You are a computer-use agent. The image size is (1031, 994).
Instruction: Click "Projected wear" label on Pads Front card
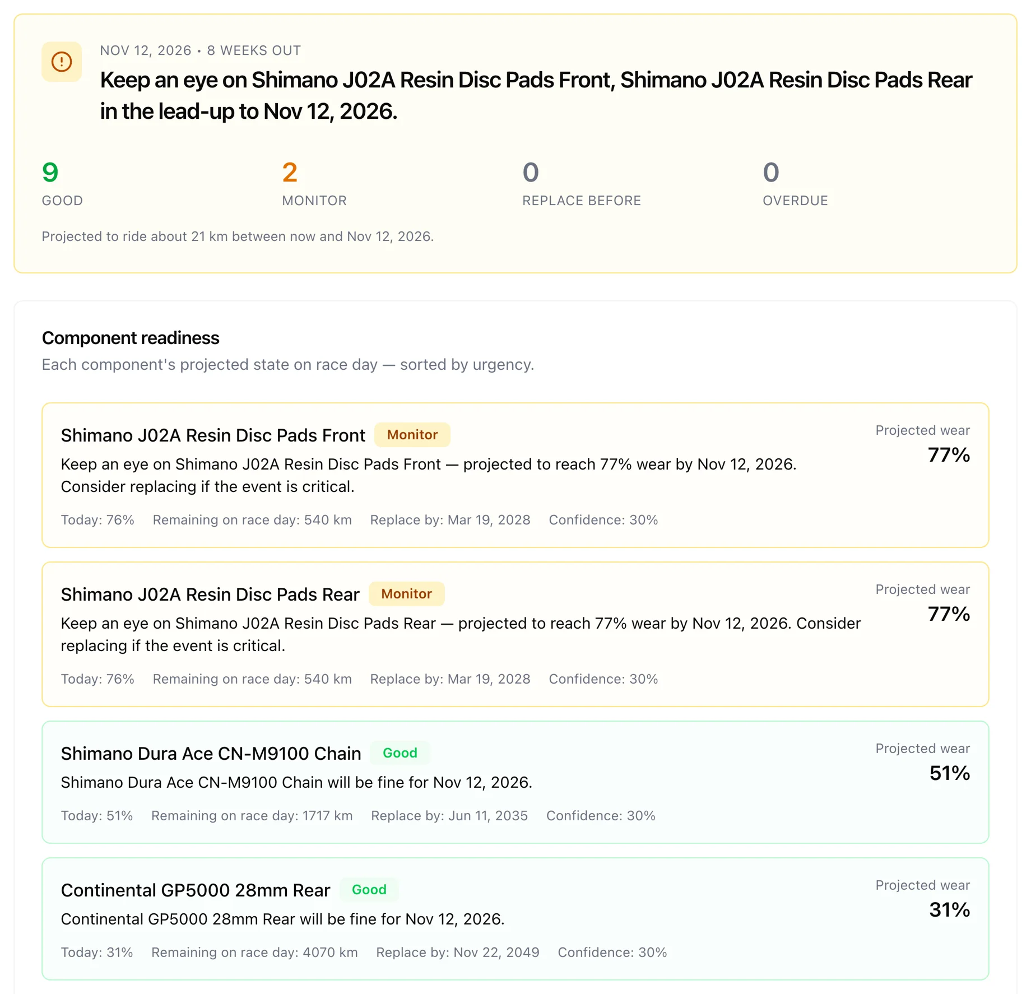click(922, 430)
